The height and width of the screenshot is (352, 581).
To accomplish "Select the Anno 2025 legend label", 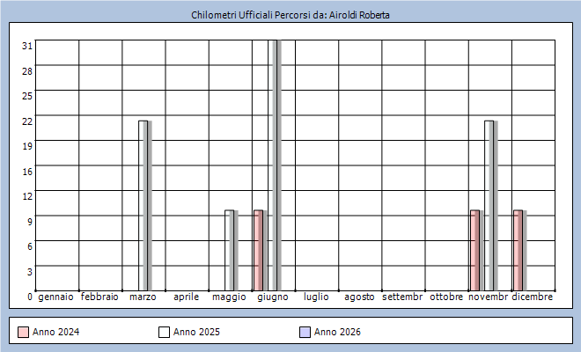I will point(196,332).
